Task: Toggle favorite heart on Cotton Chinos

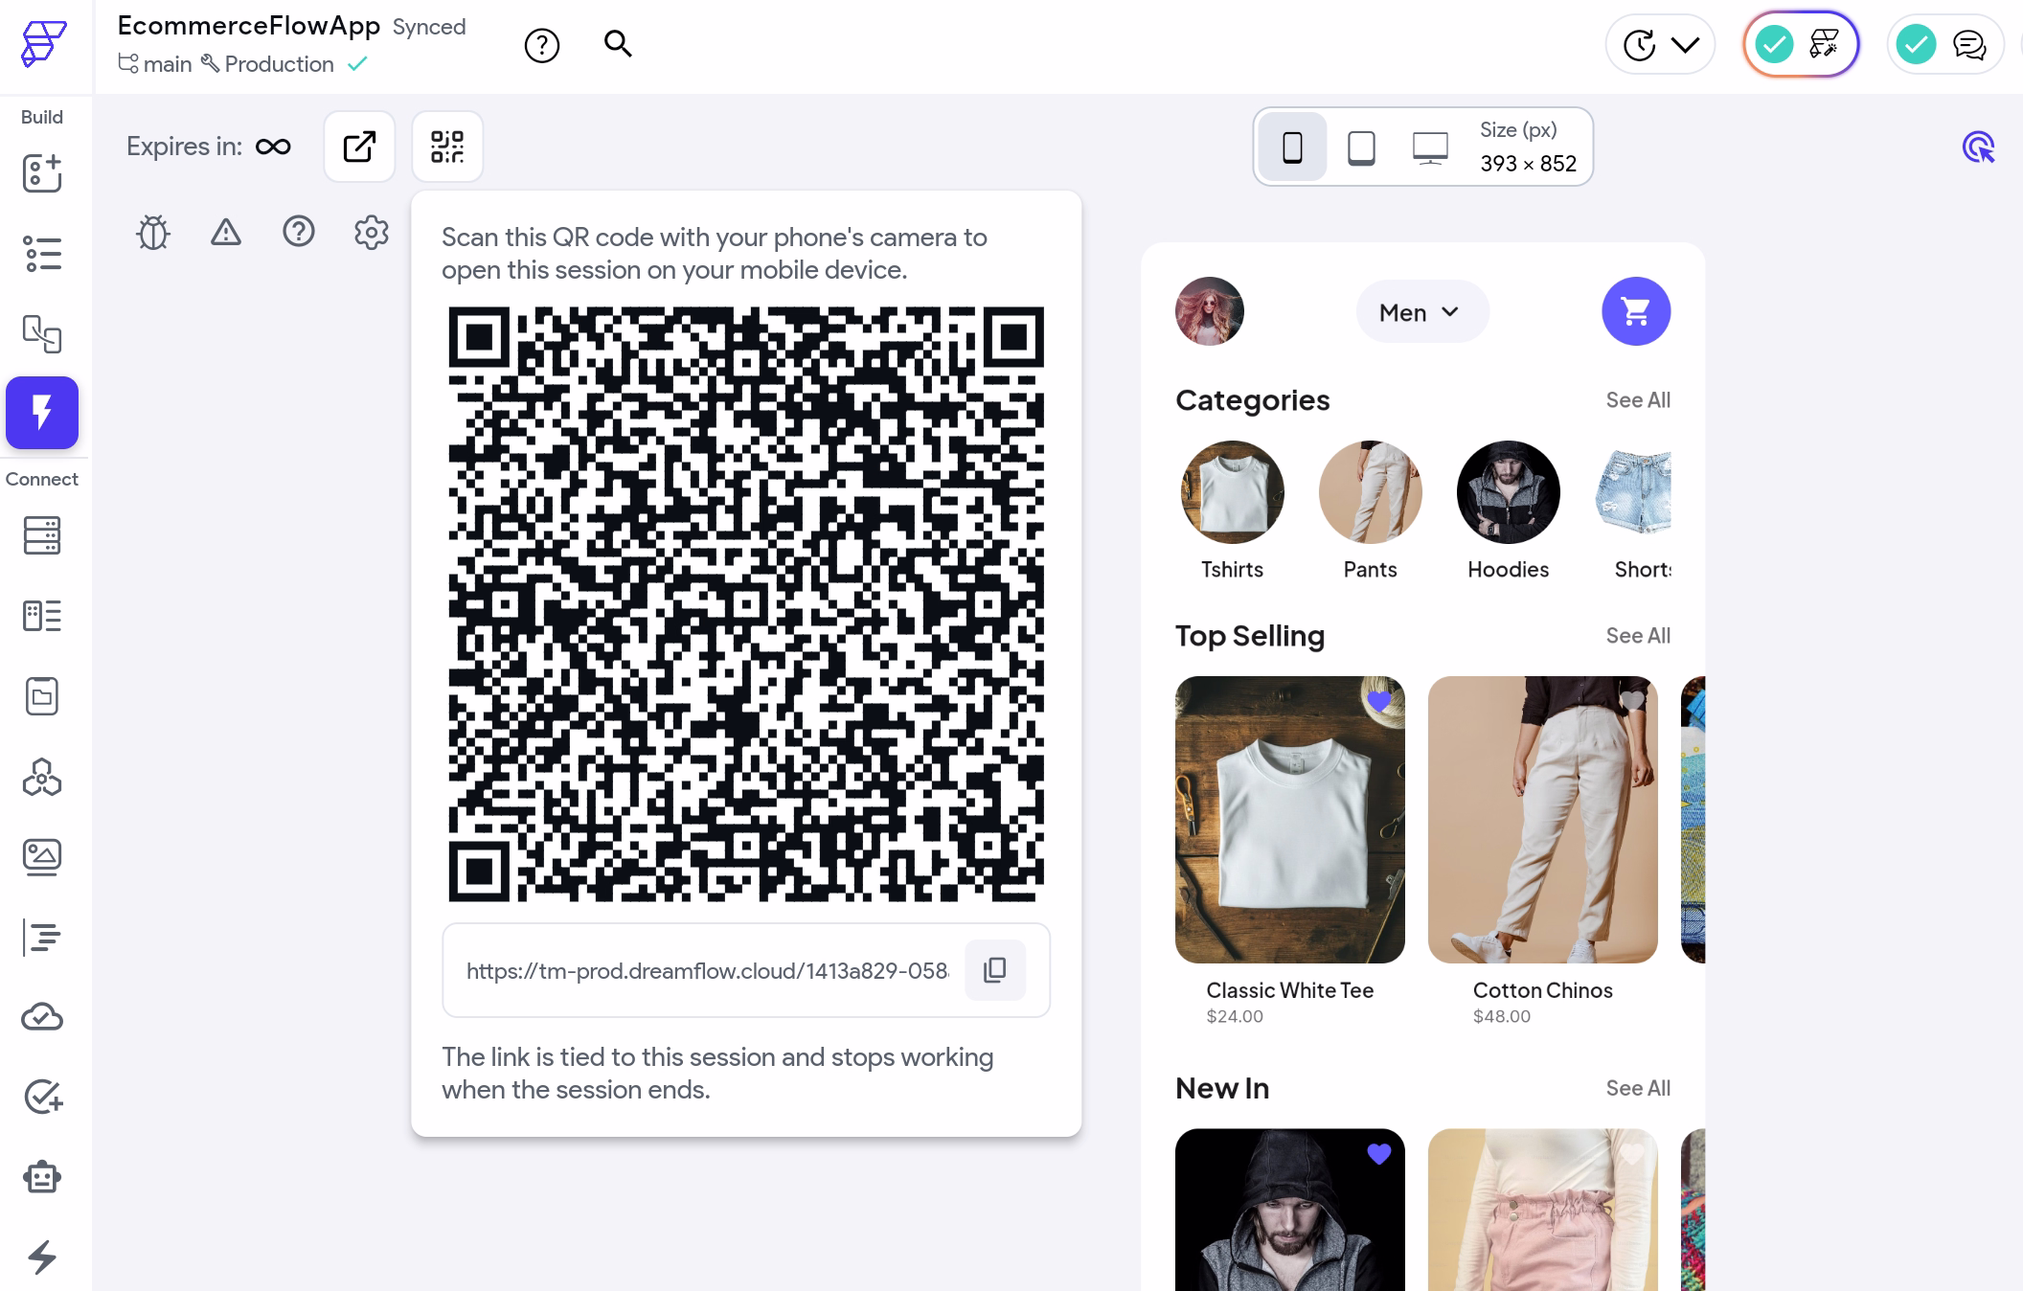Action: pyautogui.click(x=1631, y=701)
